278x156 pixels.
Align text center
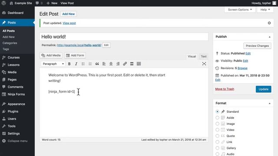(111, 64)
